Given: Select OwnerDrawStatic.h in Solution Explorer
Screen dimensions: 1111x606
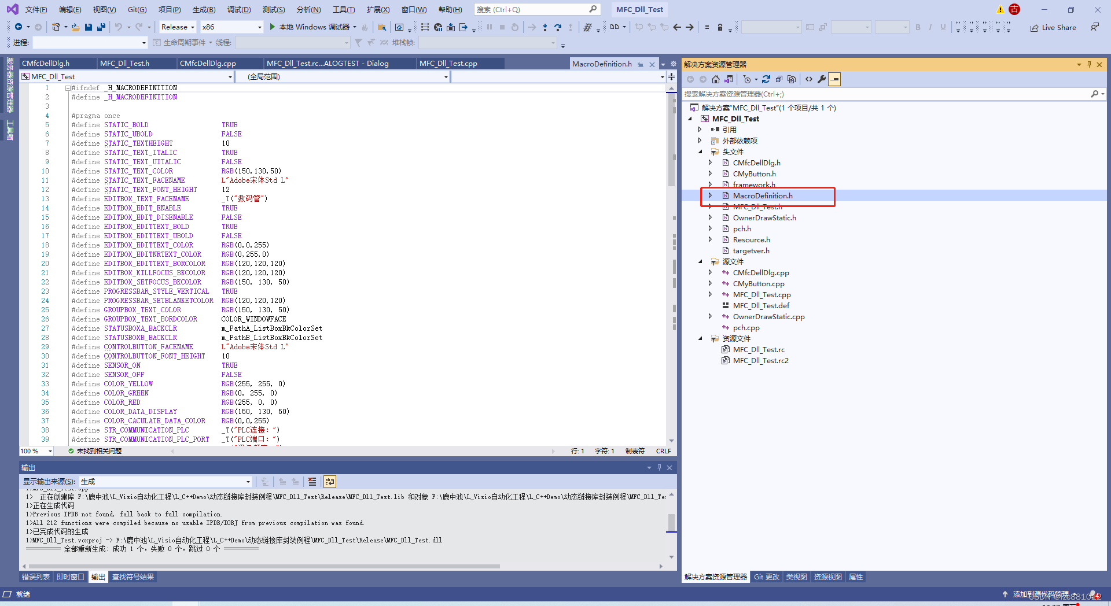Looking at the screenshot, I should point(764,217).
